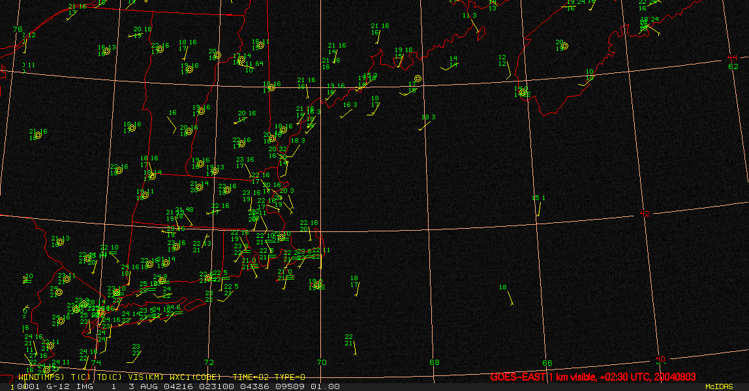This screenshot has height=391, width=749.
Task: Click the red latitude label 44
Action: [x=732, y=58]
